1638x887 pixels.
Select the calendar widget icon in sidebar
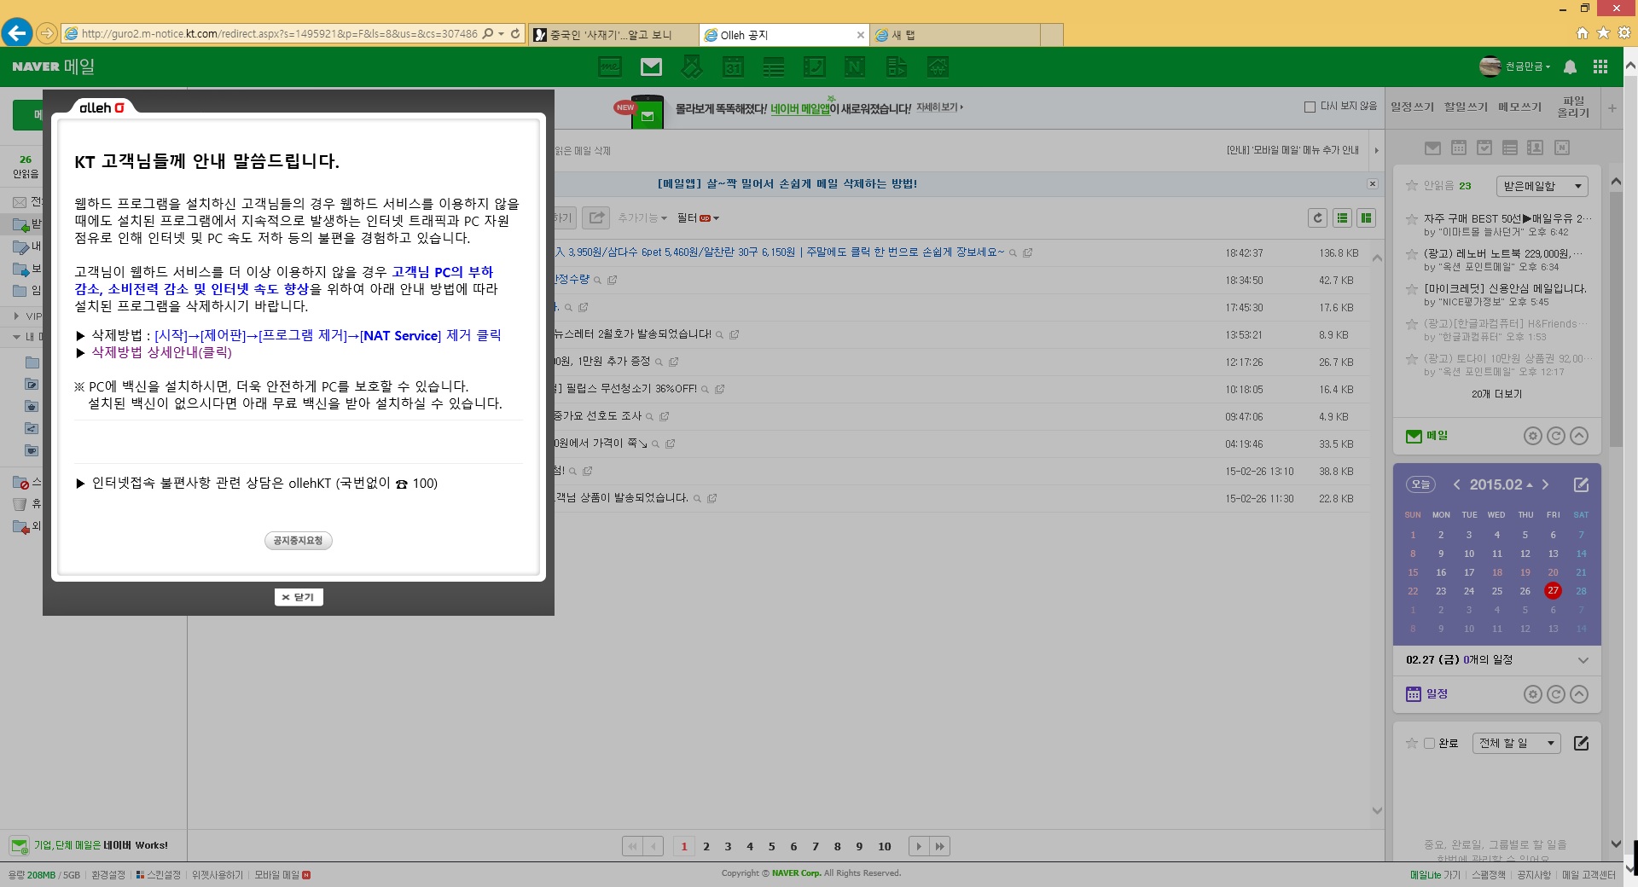click(1459, 148)
